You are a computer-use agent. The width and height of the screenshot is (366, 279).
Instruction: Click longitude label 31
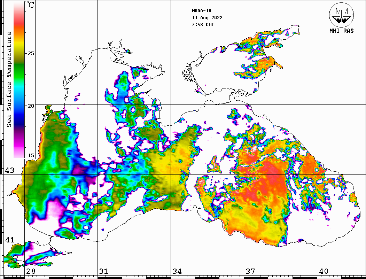coord(104,271)
